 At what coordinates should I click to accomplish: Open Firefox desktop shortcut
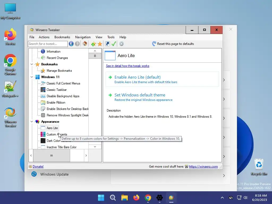click(x=10, y=37)
